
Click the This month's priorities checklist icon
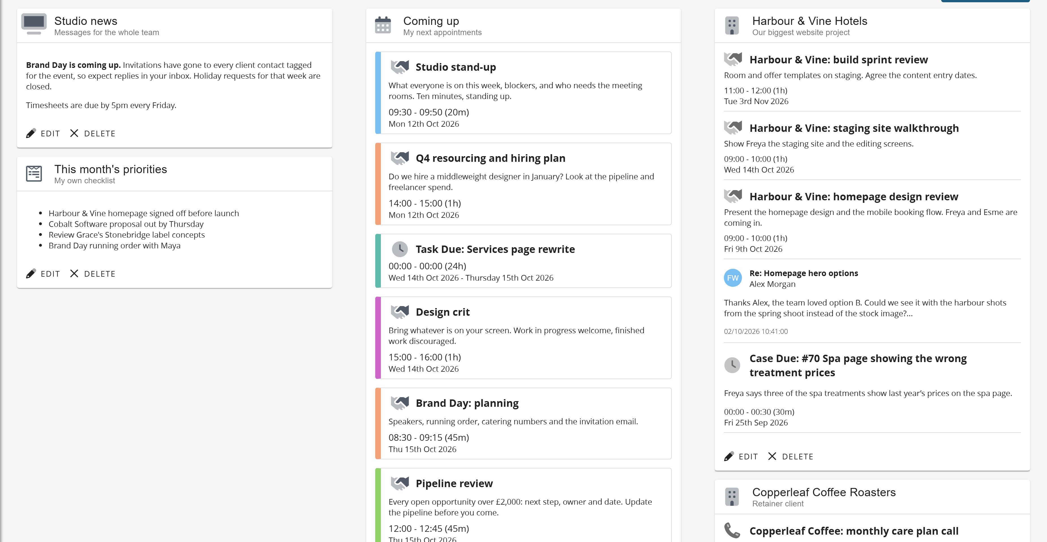point(34,173)
